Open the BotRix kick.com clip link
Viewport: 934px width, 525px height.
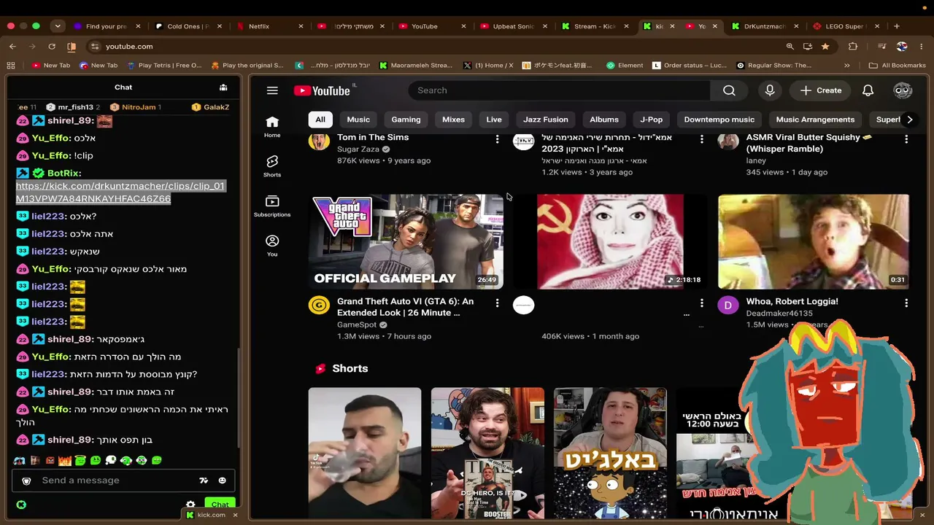[x=120, y=192]
